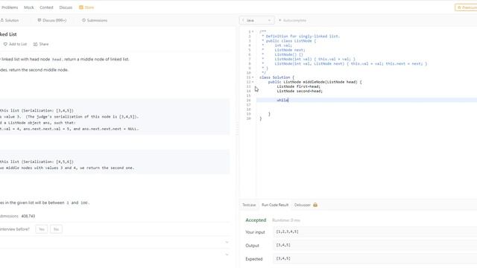Open the Contest menu item

point(46,7)
